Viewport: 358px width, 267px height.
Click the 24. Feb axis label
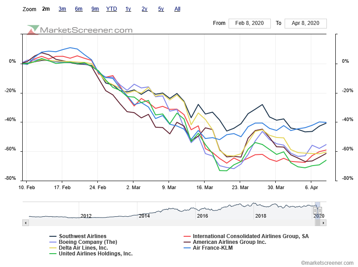coord(98,187)
